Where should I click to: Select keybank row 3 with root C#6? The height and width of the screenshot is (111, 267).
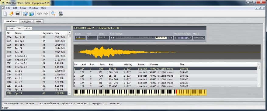pyautogui.click(x=165, y=76)
